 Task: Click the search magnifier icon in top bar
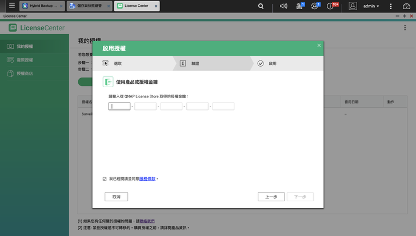tap(261, 6)
